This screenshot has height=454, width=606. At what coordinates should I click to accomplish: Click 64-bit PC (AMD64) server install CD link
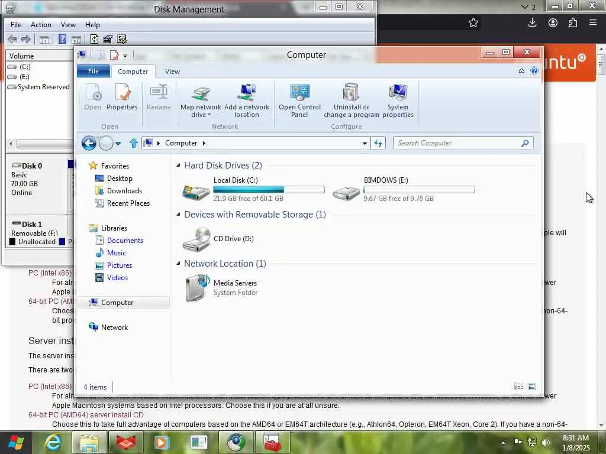[x=86, y=415]
